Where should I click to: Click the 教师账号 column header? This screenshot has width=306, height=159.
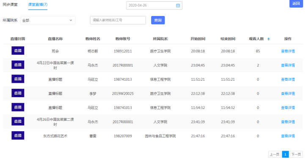pyautogui.click(x=123, y=39)
